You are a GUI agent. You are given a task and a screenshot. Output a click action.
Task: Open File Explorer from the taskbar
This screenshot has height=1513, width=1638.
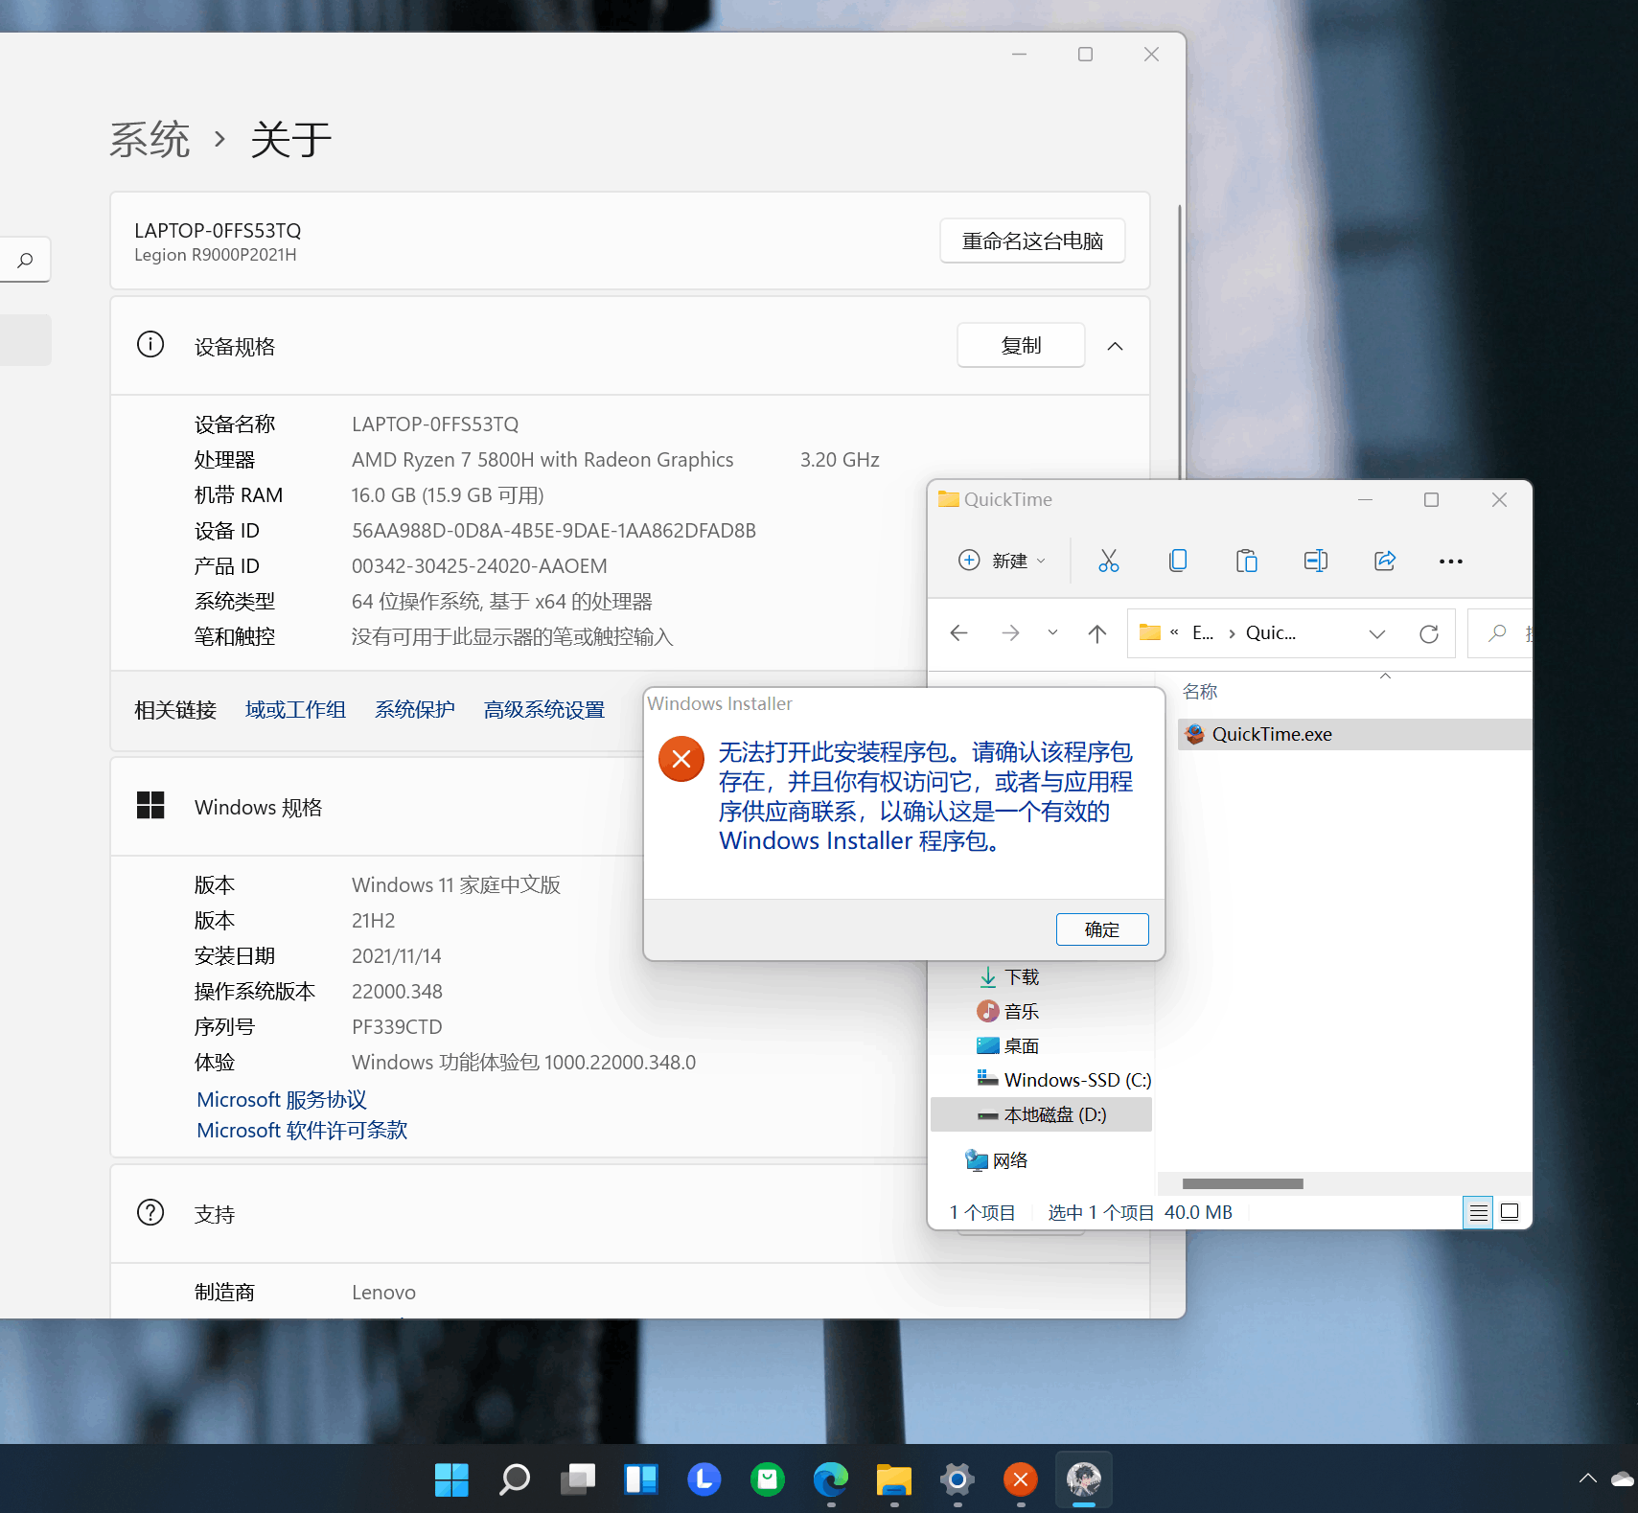coord(894,1479)
